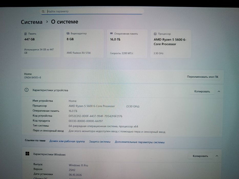Click 'Скорость: 3200 MT/с' text
Screen dimensions: 239x179
(x=122, y=53)
